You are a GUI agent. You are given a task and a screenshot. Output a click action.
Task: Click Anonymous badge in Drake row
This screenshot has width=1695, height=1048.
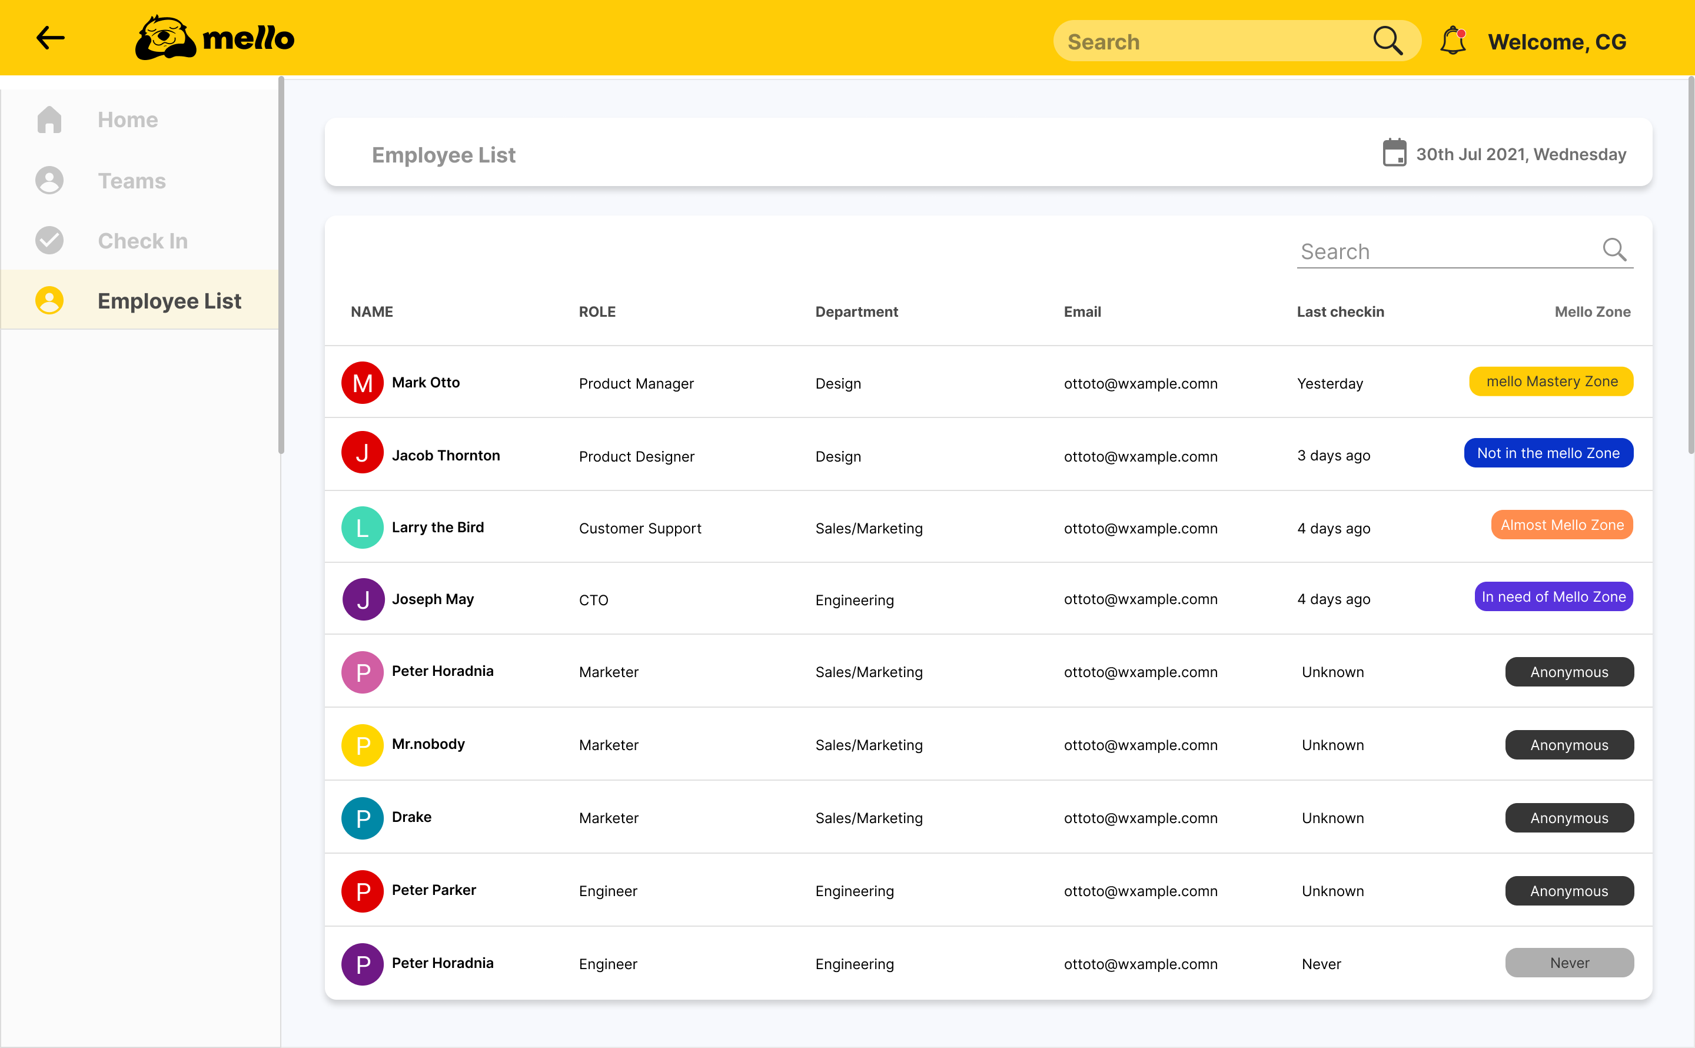(1569, 818)
